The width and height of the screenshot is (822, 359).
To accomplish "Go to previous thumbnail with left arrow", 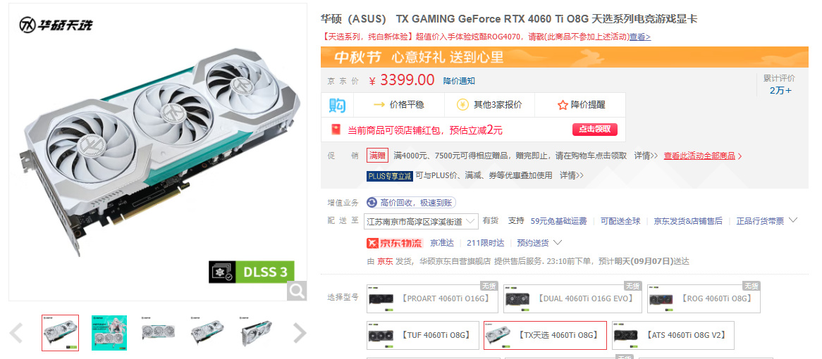I will click(x=16, y=333).
